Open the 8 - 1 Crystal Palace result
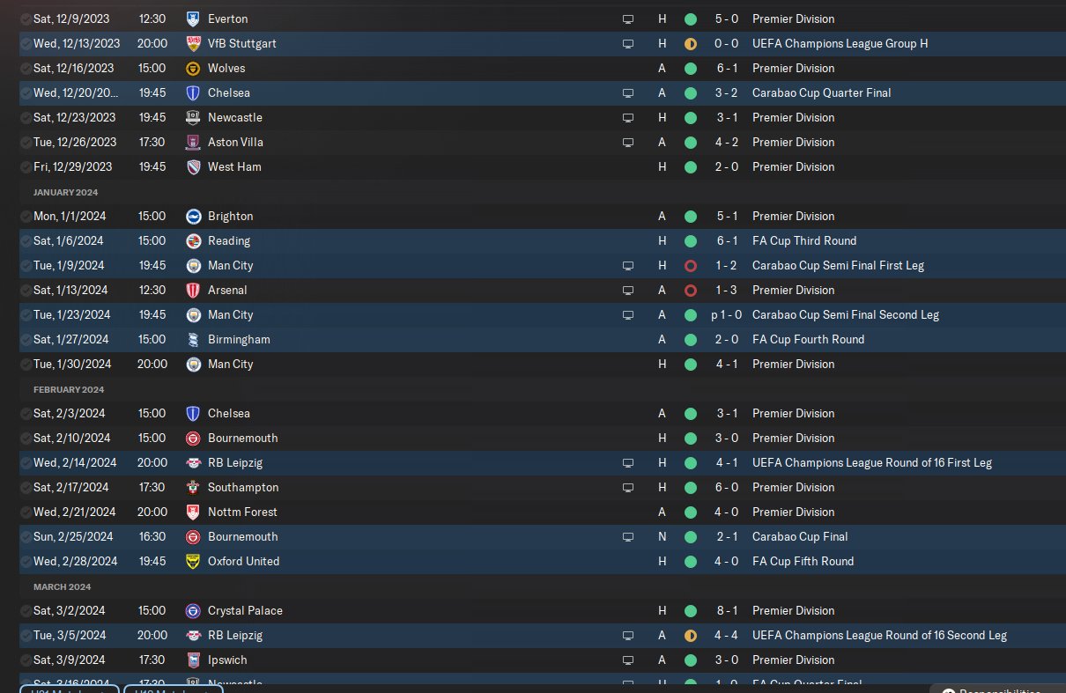 click(725, 610)
